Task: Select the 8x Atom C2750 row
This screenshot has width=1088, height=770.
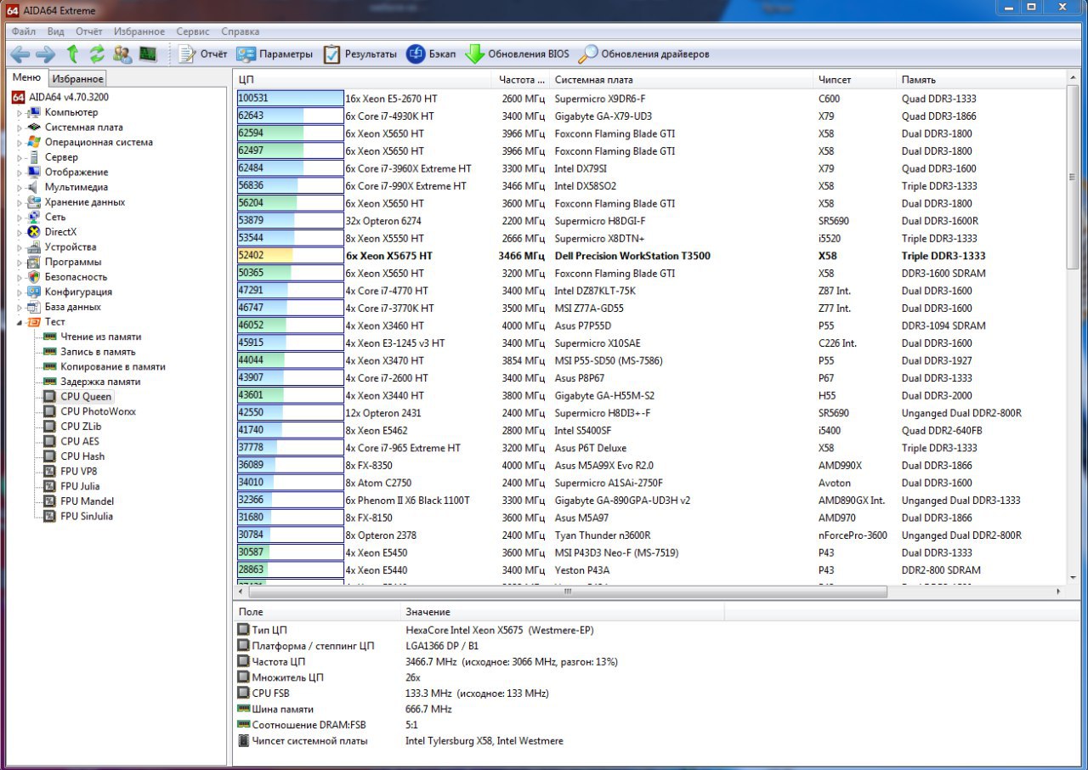Action: pos(650,483)
